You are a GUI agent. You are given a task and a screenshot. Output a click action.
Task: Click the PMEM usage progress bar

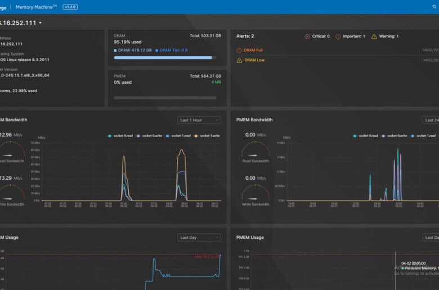tap(165, 98)
